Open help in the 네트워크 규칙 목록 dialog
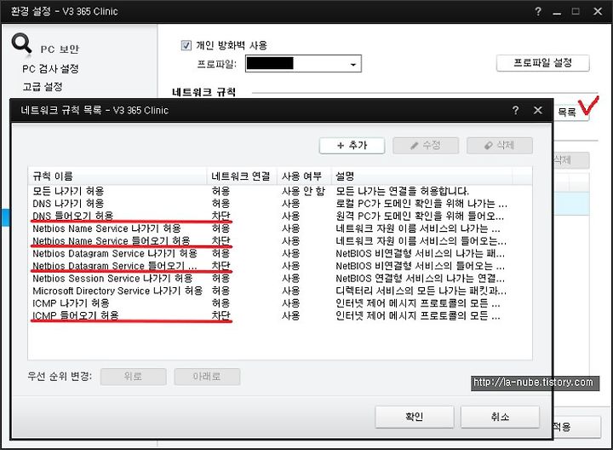The height and width of the screenshot is (450, 613). click(x=515, y=110)
